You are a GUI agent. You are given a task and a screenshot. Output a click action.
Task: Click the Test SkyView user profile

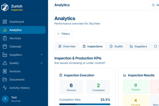11,99
